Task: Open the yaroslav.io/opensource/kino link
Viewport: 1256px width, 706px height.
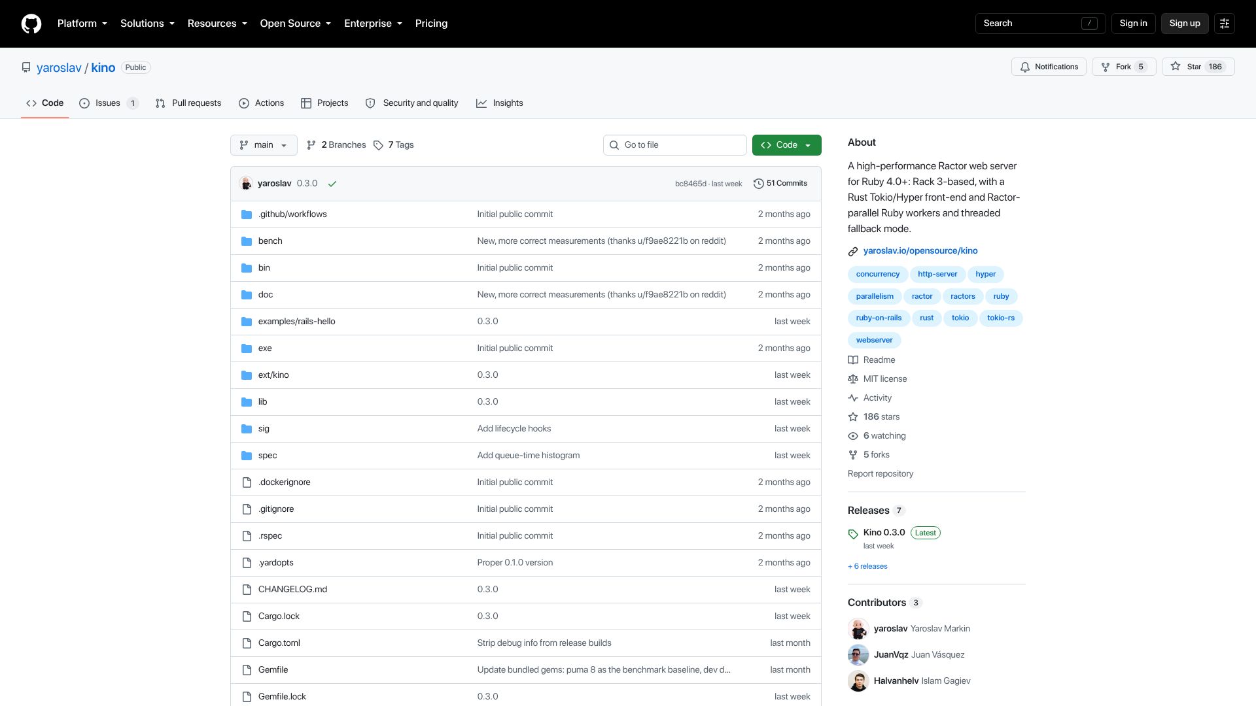Action: (920, 251)
